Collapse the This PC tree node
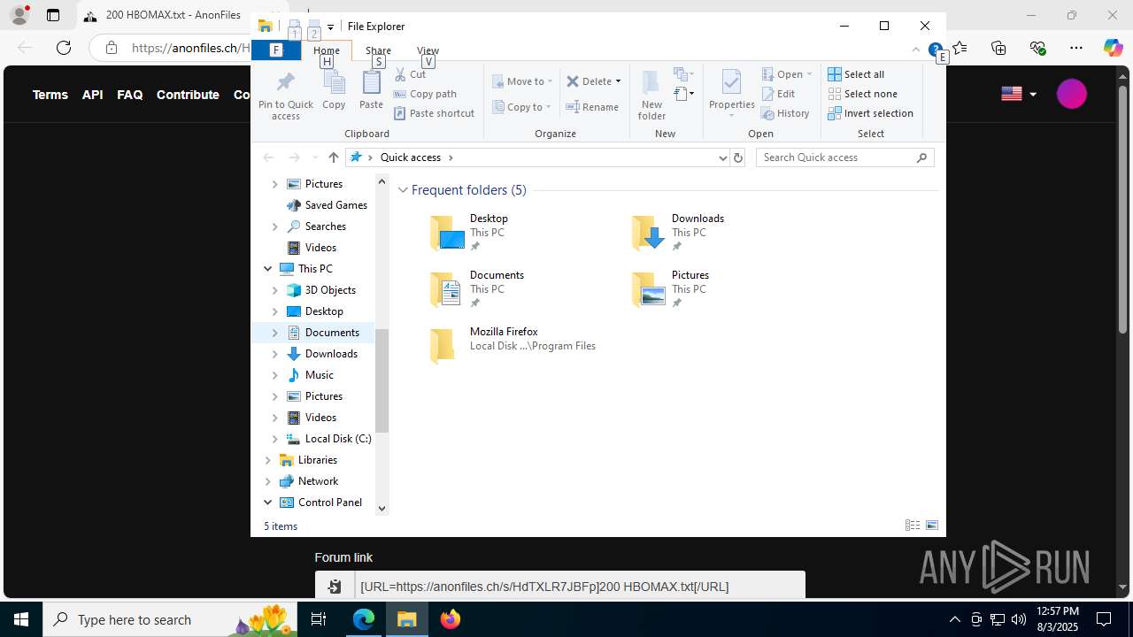Screen dimensions: 1133x637 click(268, 269)
